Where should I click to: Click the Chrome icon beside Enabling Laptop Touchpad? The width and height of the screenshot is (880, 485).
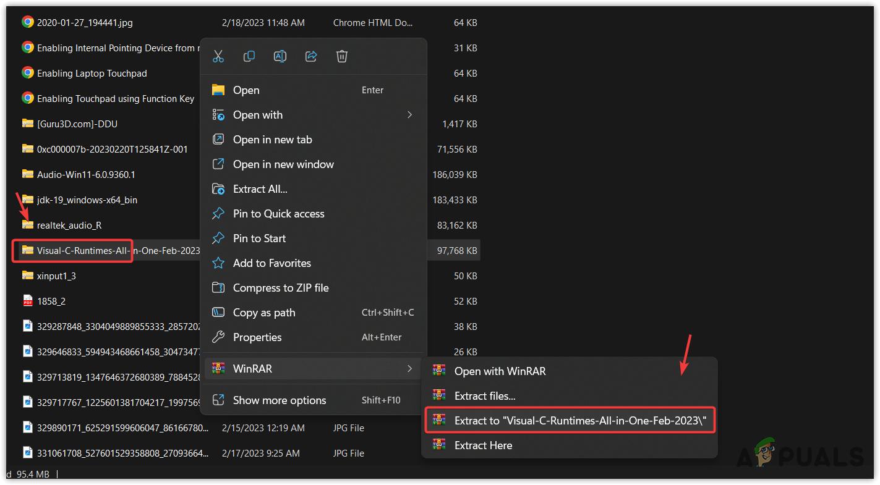coord(27,73)
